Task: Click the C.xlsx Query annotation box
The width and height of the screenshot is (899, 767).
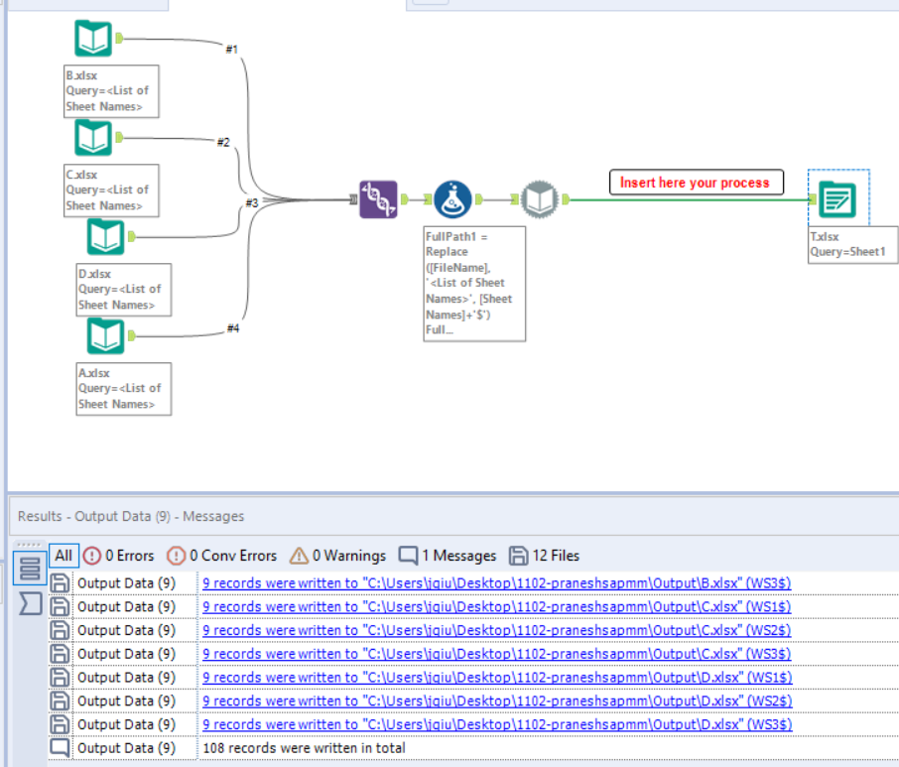Action: pos(111,191)
